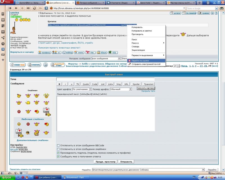The height and width of the screenshot is (180, 225).
Task: Click the ICQ contact button
Action: [113, 53]
